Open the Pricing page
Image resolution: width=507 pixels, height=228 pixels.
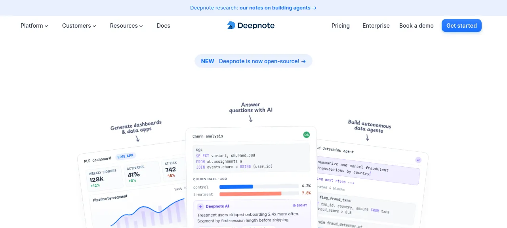pyautogui.click(x=341, y=26)
